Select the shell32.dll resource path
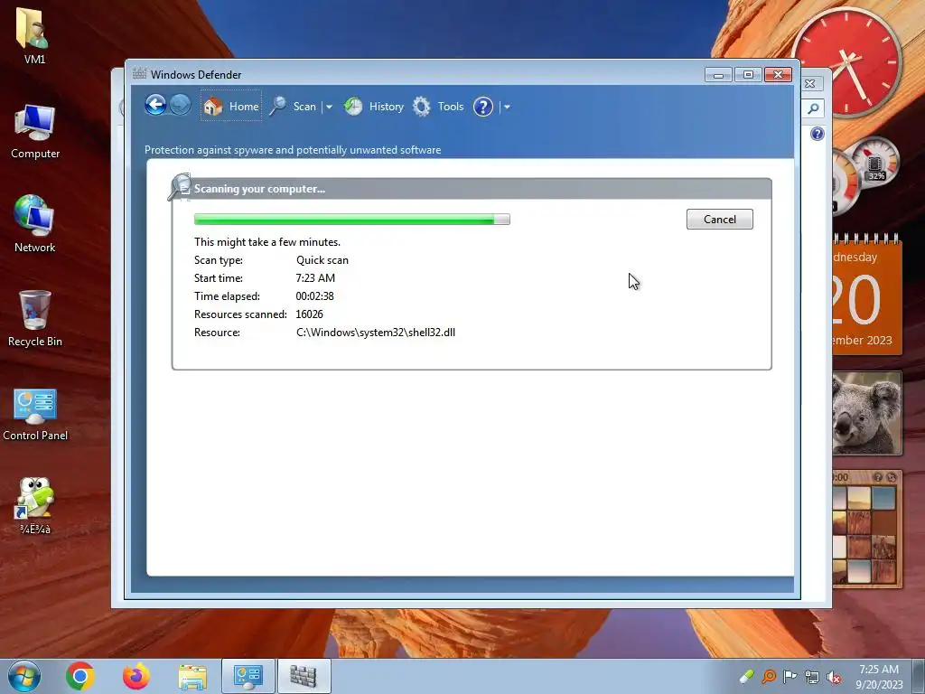The image size is (925, 694). [x=375, y=333]
